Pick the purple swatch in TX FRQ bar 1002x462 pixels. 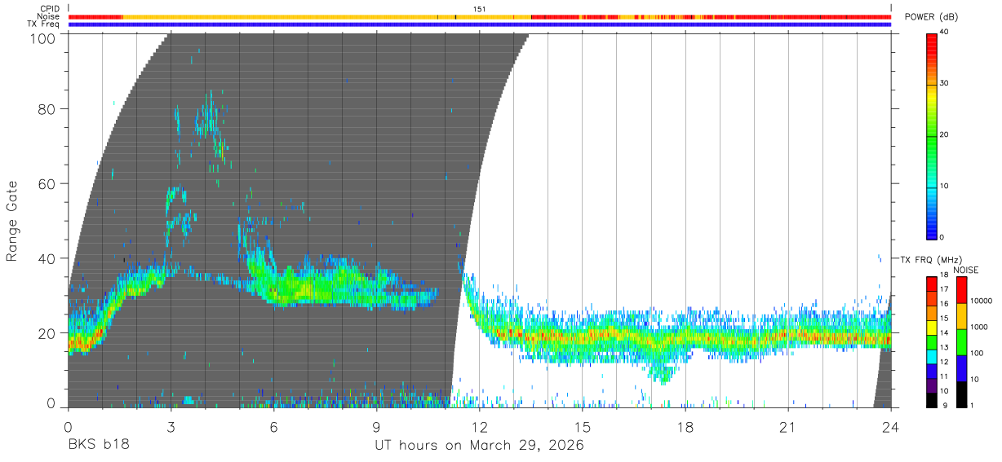[x=931, y=386]
